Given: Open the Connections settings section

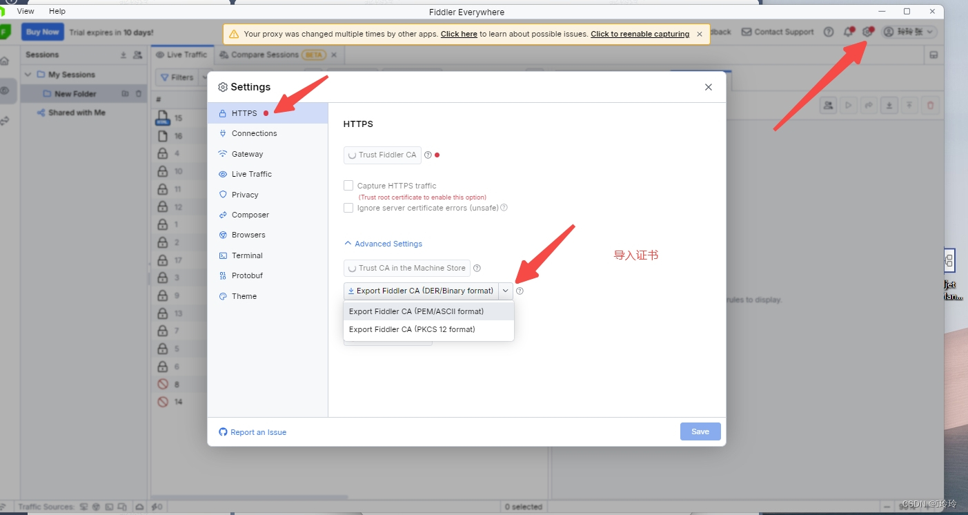Looking at the screenshot, I should [267, 133].
